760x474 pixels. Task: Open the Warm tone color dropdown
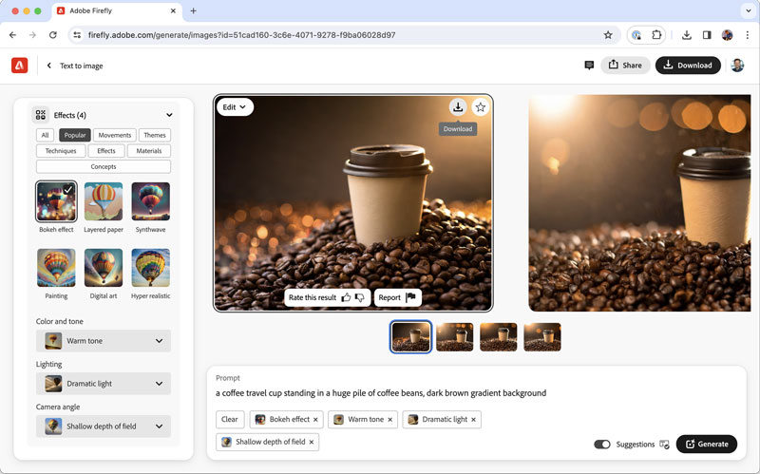click(x=104, y=341)
